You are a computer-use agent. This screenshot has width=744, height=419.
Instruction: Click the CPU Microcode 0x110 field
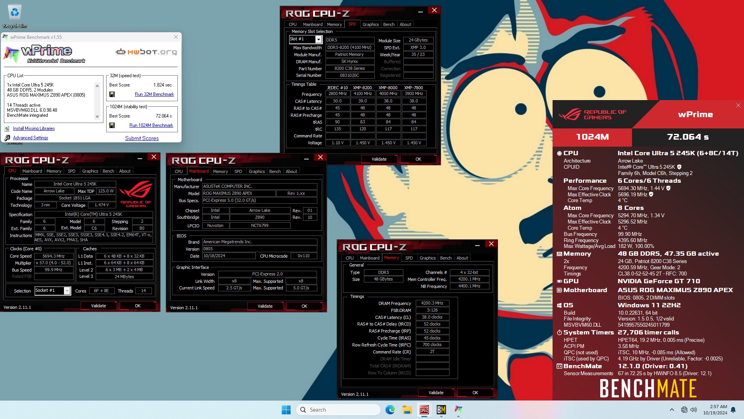click(303, 256)
